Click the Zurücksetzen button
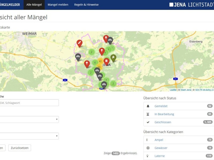The image size is (214, 160). (20, 148)
